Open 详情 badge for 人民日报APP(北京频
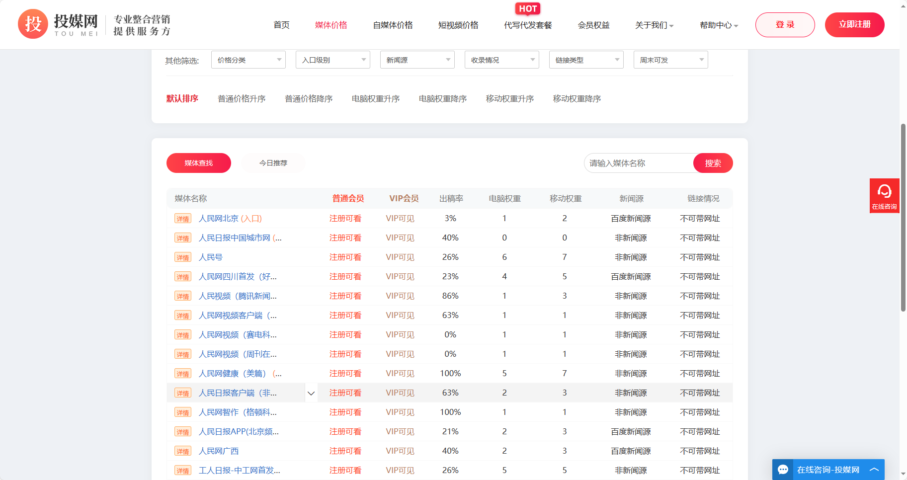This screenshot has width=907, height=480. pos(183,432)
